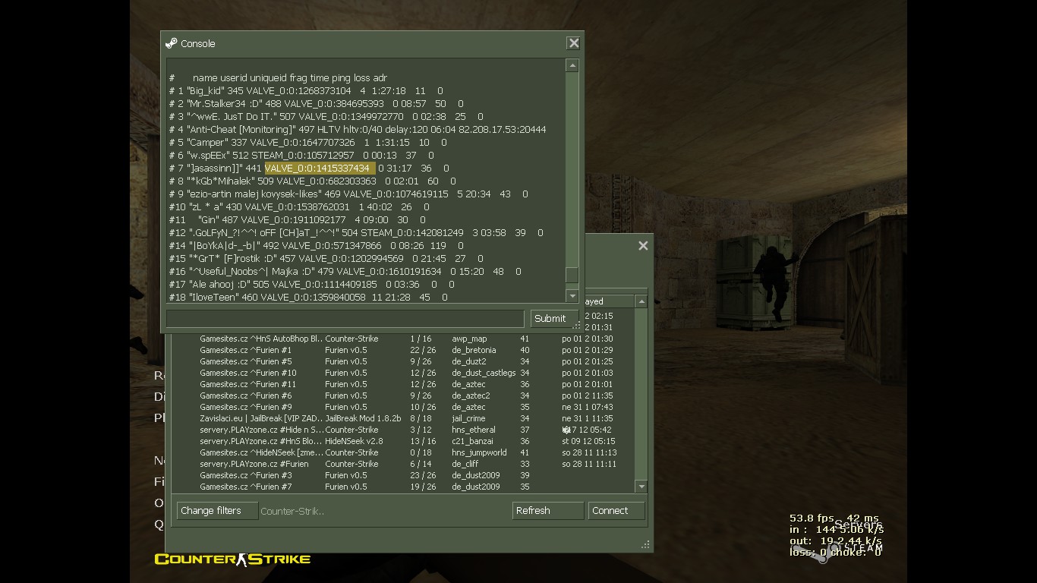This screenshot has height=583, width=1037.
Task: Select the servery.PLAYzone.cz #Furien server
Action: tap(408, 464)
